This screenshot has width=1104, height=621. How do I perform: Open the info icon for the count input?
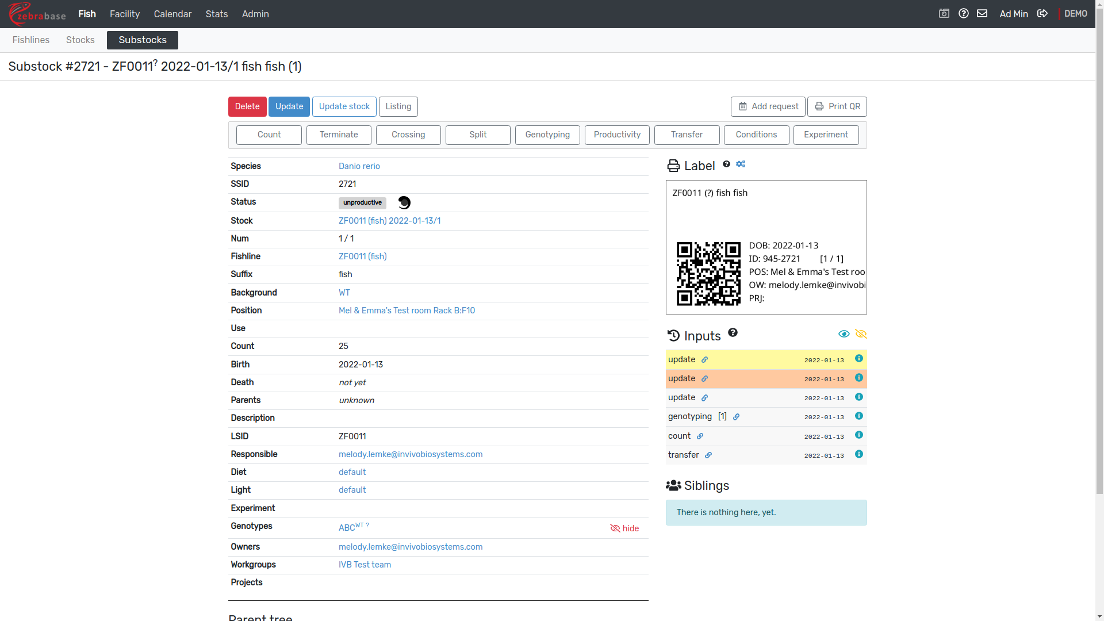(858, 435)
